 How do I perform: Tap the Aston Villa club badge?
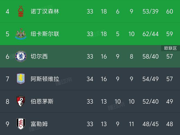click(21, 79)
